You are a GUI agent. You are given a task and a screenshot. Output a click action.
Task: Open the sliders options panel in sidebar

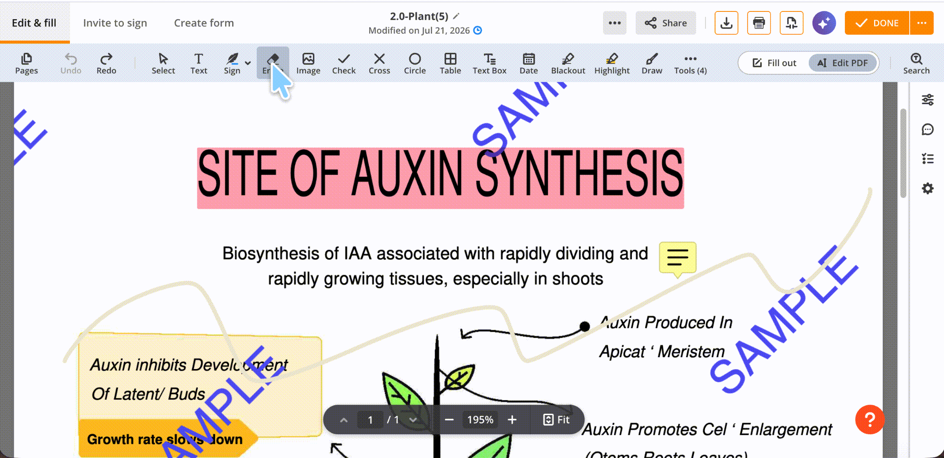tap(928, 99)
